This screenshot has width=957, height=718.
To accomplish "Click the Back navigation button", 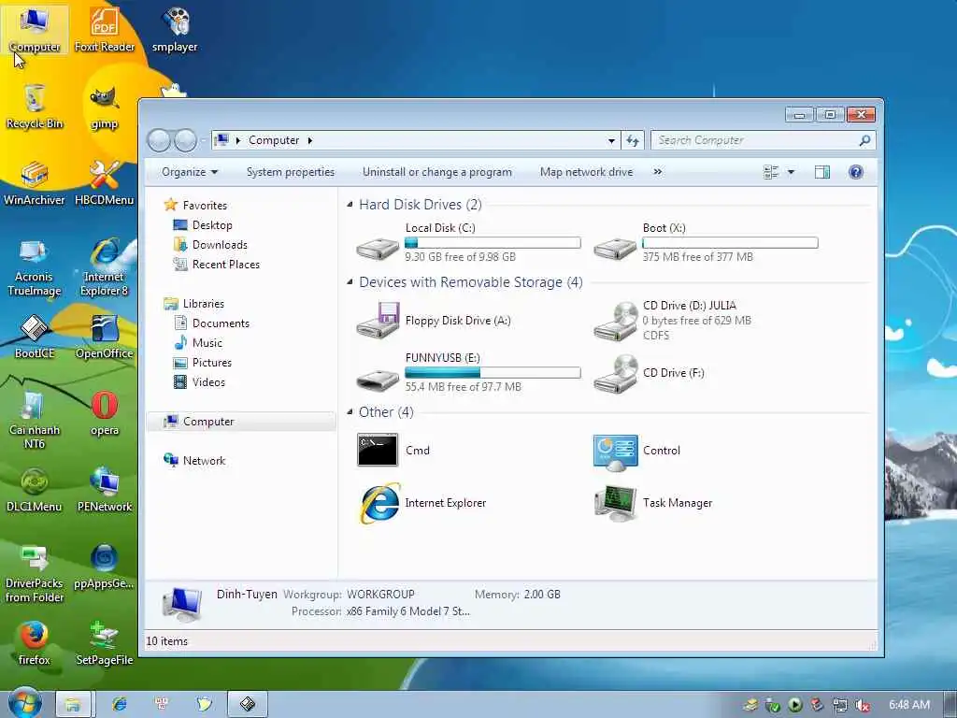I will [159, 140].
